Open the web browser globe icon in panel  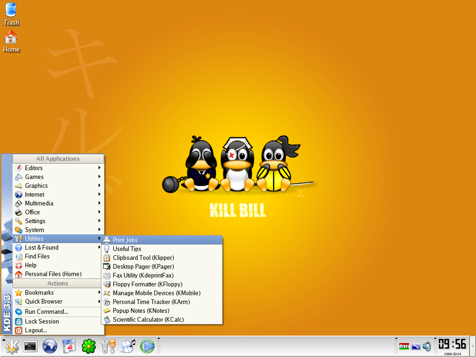tap(49, 346)
